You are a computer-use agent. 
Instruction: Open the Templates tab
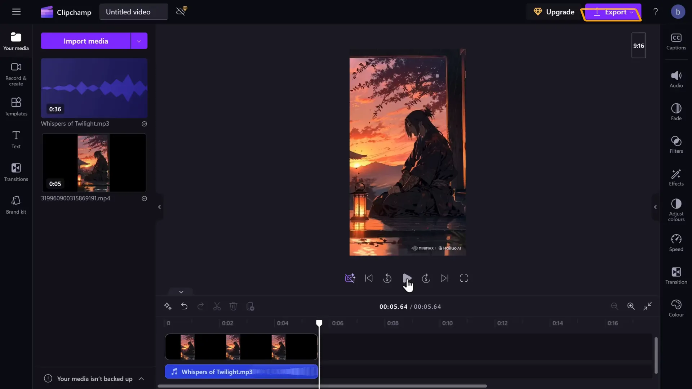(x=16, y=107)
